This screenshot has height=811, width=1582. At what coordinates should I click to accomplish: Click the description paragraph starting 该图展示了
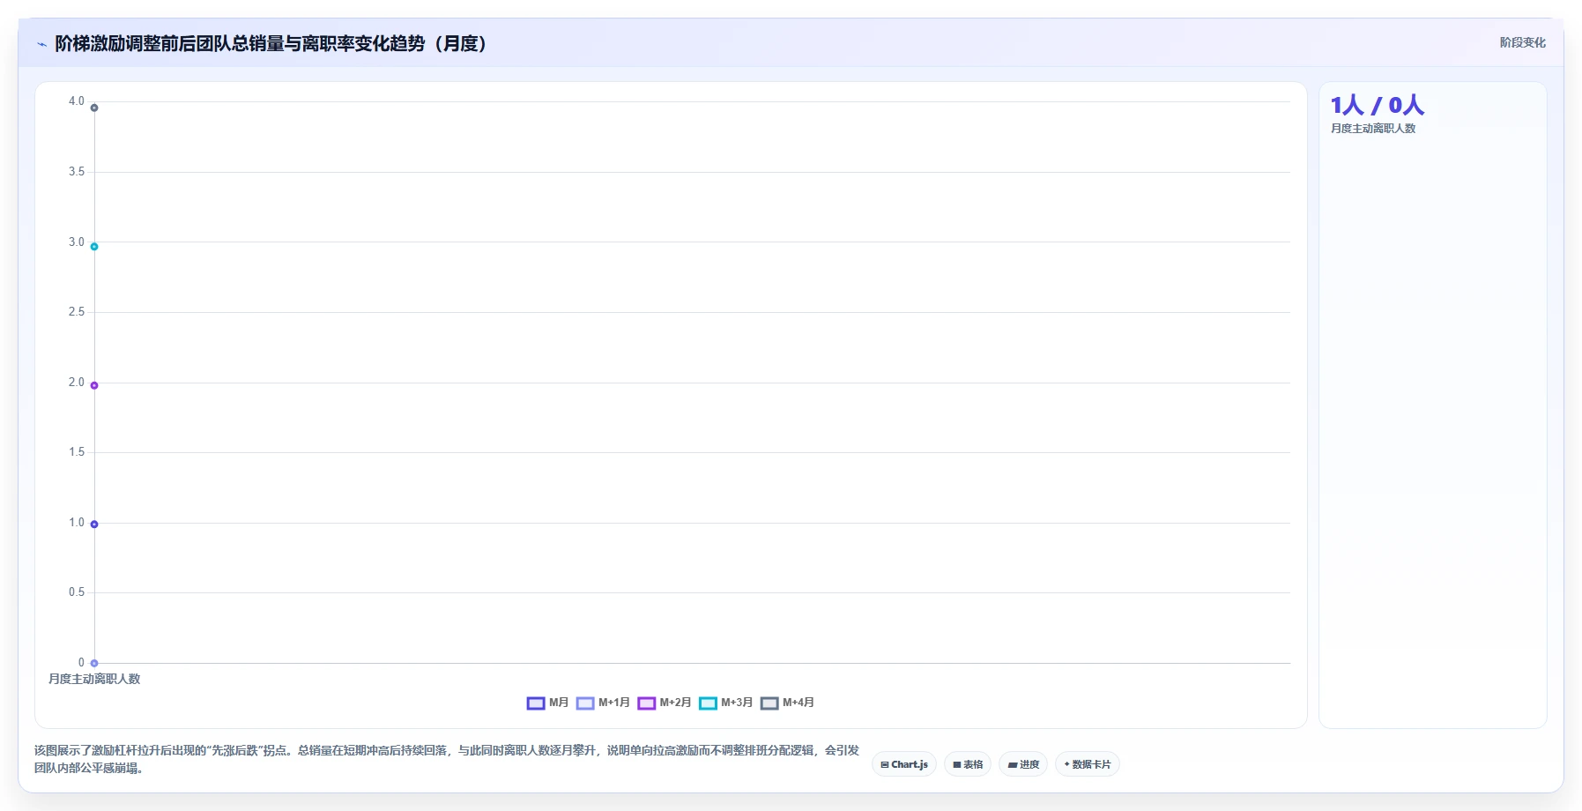coord(447,759)
